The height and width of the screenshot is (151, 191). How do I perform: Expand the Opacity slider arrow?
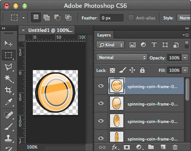[x=185, y=58]
